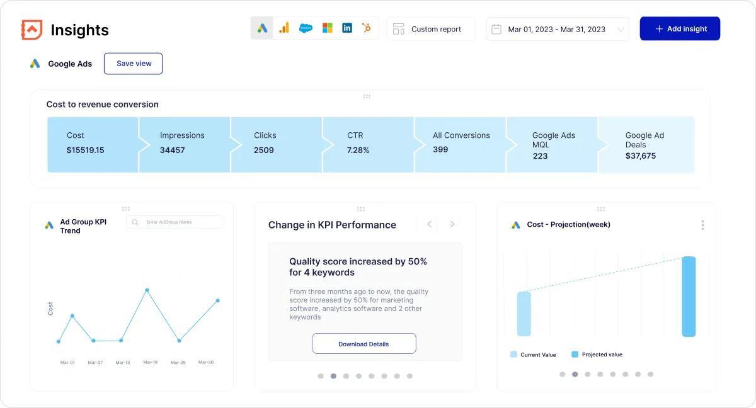
Task: Open the date range dropdown
Action: pyautogui.click(x=558, y=29)
